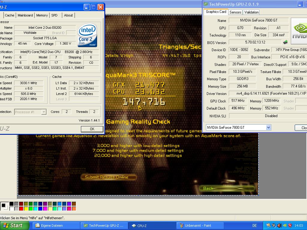The height and width of the screenshot is (230, 307).
Task: Pick the magenta color swatch
Action: pos(45,209)
